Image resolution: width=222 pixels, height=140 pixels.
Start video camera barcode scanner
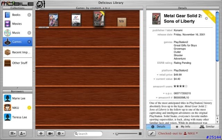pos(50,133)
